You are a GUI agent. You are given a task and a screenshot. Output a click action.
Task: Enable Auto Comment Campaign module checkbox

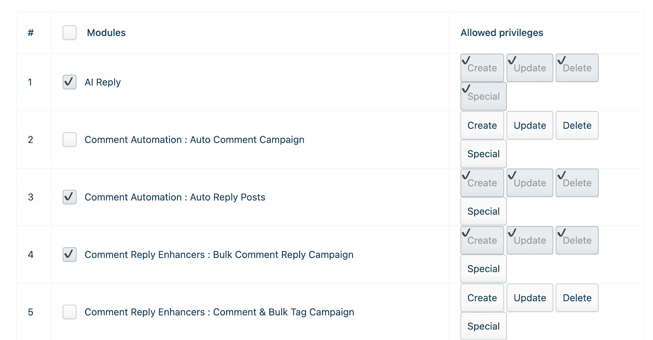coord(69,140)
